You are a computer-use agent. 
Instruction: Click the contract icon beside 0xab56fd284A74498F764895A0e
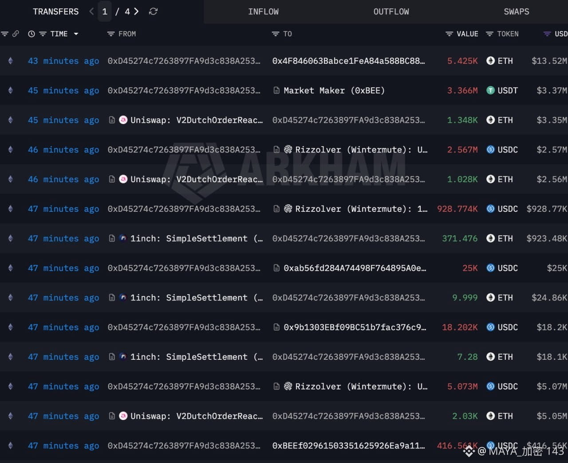click(276, 268)
